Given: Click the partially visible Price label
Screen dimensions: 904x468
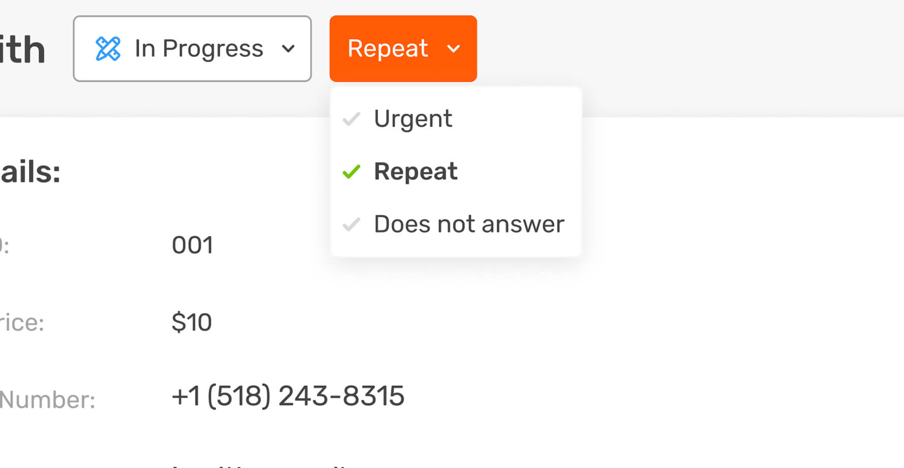Looking at the screenshot, I should pyautogui.click(x=22, y=323).
